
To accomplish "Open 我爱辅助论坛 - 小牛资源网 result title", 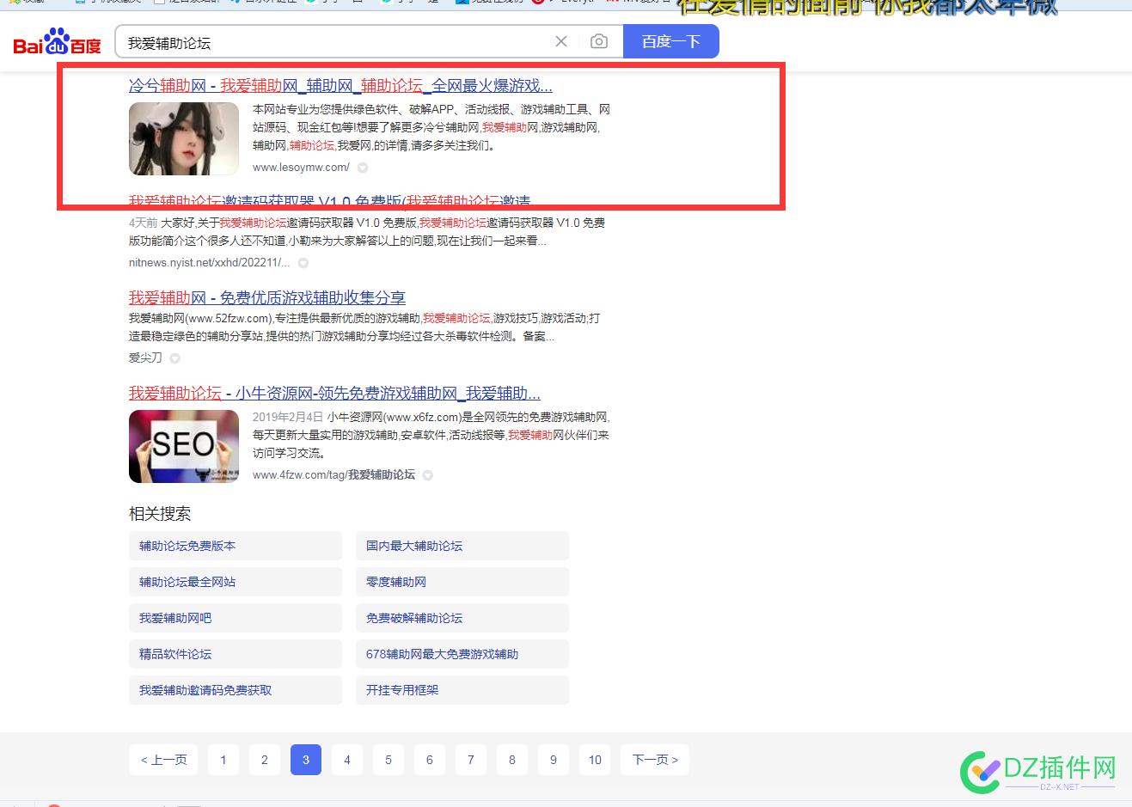I will tap(334, 393).
